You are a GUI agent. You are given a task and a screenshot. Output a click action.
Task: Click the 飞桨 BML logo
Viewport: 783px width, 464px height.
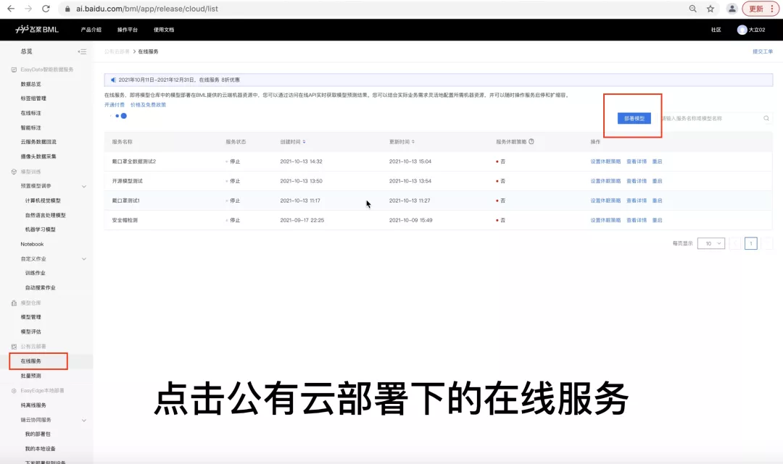pos(37,30)
